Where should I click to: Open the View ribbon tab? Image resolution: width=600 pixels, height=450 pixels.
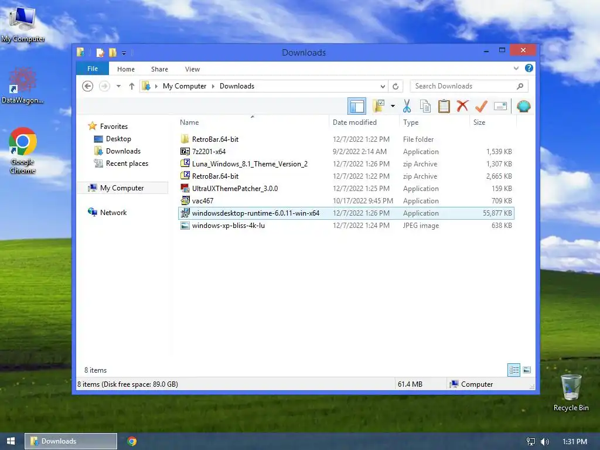pos(192,69)
